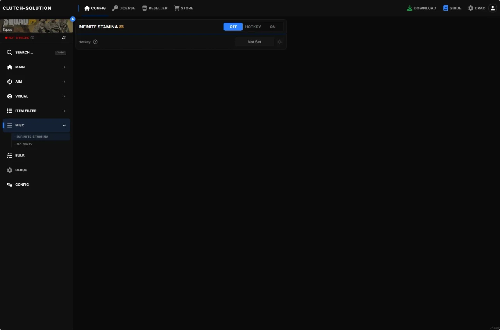Viewport: 500px width, 330px height.
Task: Click the Config gears icon in the sidebar
Action: [x=10, y=185]
